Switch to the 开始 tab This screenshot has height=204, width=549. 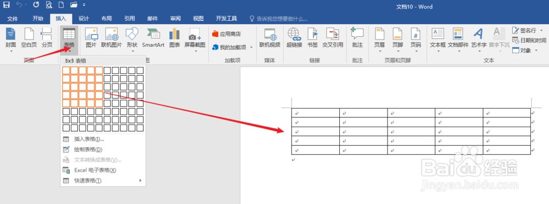tap(38, 19)
